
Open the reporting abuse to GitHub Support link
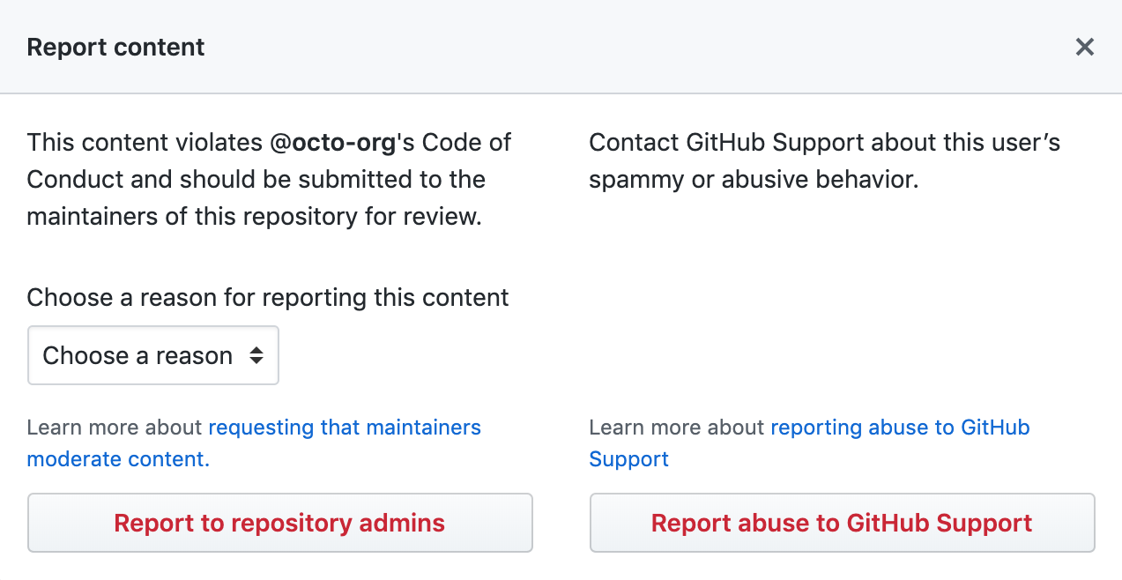[x=900, y=427]
